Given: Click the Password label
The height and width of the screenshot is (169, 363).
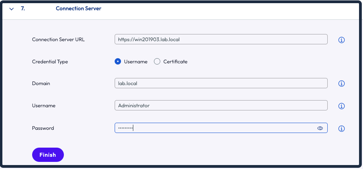Looking at the screenshot, I should pyautogui.click(x=43, y=128).
